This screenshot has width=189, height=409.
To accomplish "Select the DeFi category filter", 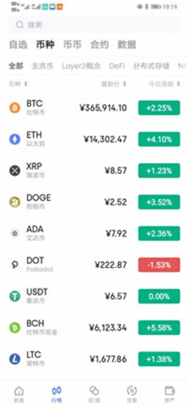I will [117, 66].
